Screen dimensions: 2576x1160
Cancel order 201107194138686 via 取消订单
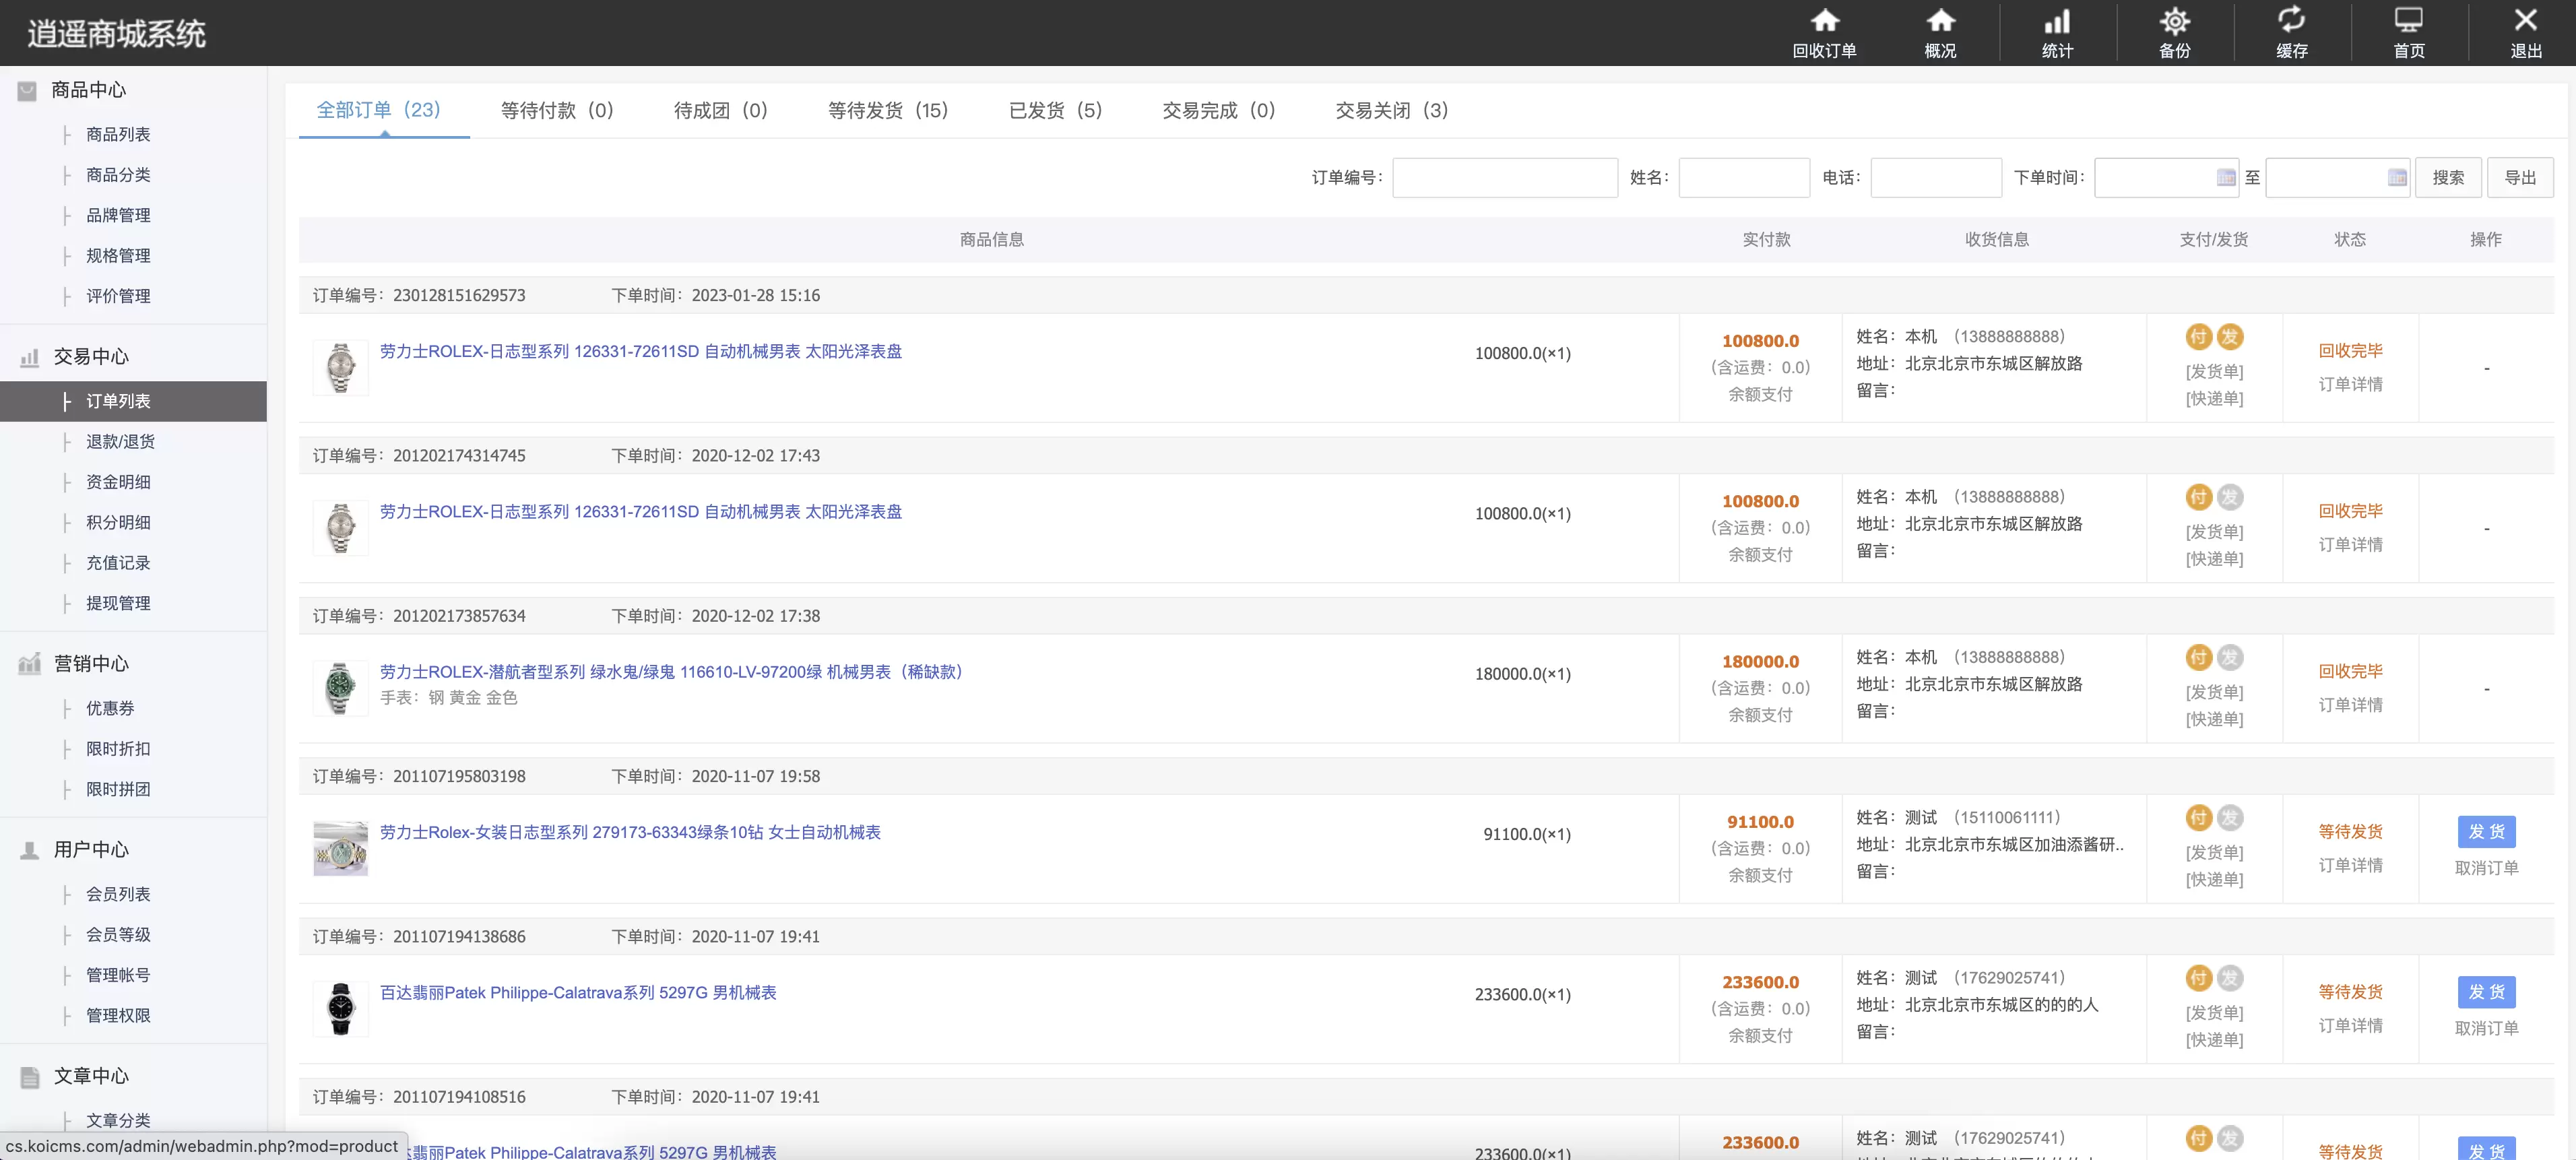(x=2487, y=1028)
